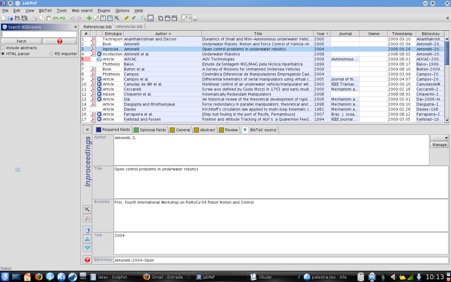
Task: Switch to the BibTeX source tab
Action: [260, 130]
